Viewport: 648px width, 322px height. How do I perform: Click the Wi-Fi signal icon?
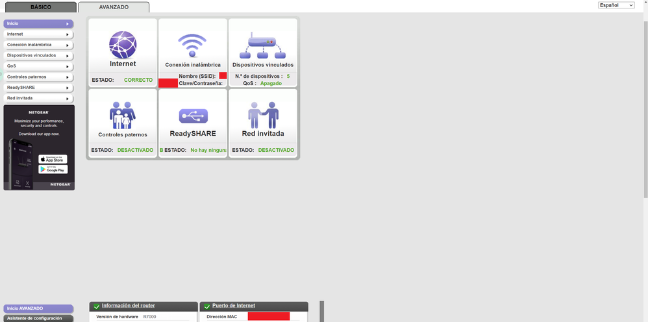[192, 45]
